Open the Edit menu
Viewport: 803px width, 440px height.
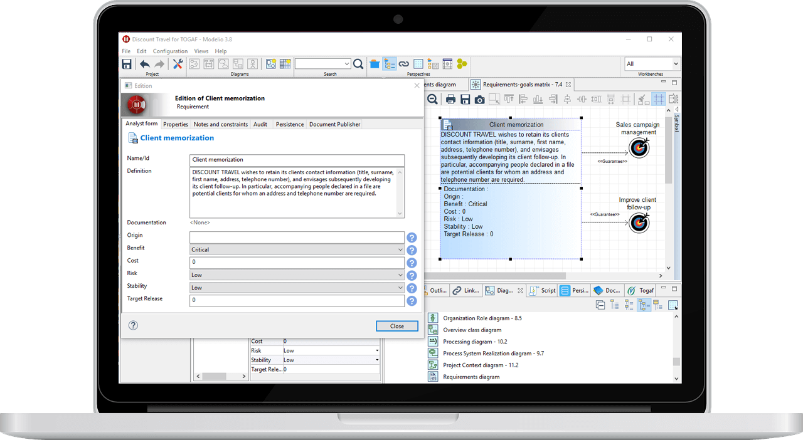click(142, 51)
